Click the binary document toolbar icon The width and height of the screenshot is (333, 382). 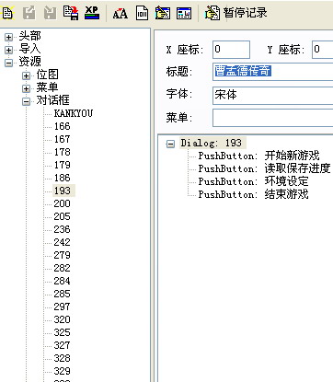point(142,13)
